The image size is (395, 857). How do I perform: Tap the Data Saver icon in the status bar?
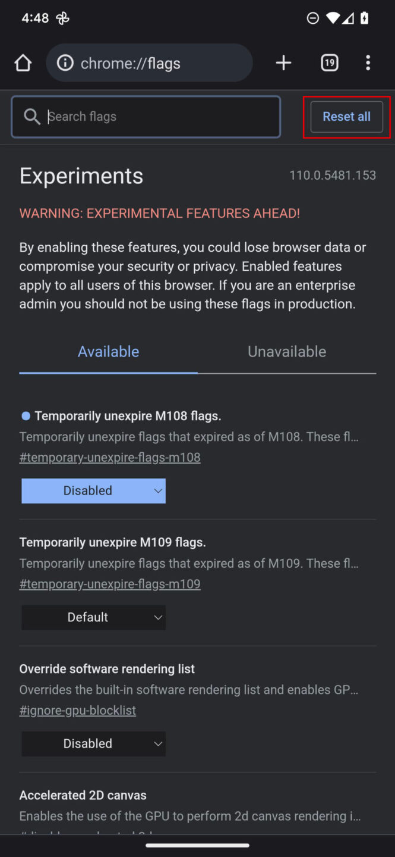click(313, 18)
